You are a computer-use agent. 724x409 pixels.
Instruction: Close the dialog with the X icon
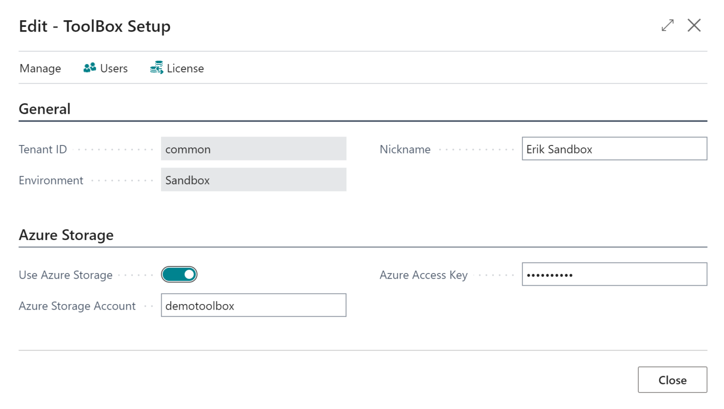click(x=694, y=26)
